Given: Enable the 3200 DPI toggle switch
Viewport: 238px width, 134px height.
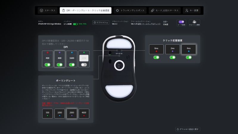Looking at the screenshot, I should tap(84, 64).
